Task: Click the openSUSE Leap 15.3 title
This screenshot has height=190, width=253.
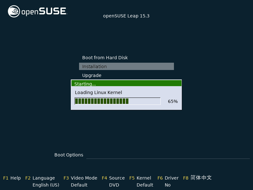Action: pos(126,16)
